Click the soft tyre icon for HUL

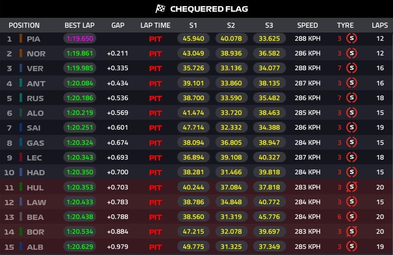[352, 187]
